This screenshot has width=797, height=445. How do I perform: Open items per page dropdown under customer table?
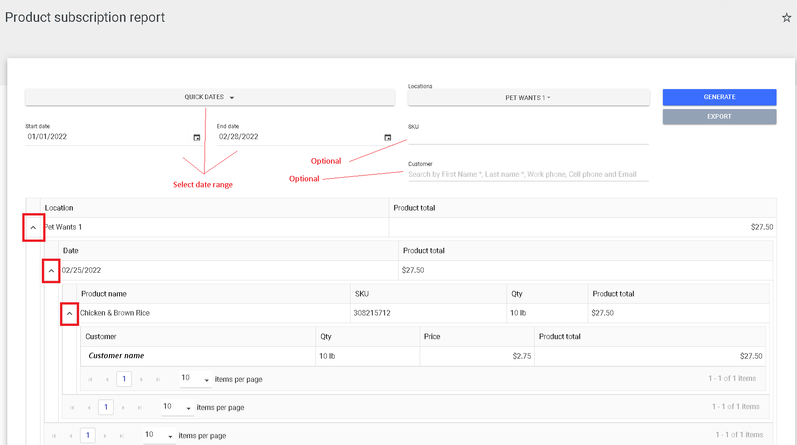point(207,379)
